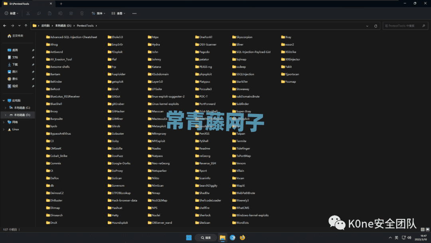Open the See more three-dots menu
The width and height of the screenshot is (431, 243).
click(x=134, y=13)
